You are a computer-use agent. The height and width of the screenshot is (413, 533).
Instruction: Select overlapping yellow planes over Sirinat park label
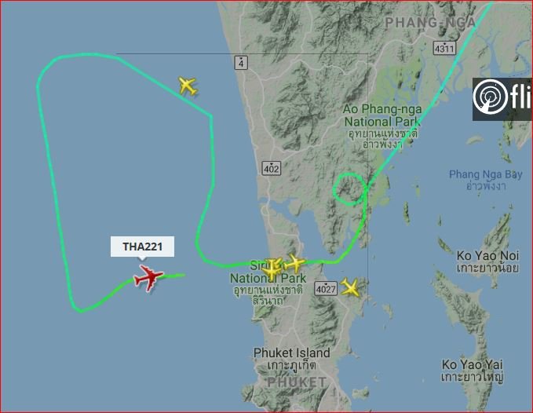(272, 268)
